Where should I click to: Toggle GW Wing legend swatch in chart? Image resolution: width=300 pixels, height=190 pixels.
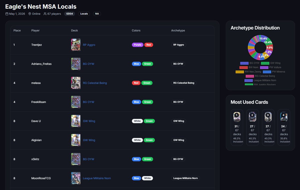pyautogui.click(x=265, y=63)
